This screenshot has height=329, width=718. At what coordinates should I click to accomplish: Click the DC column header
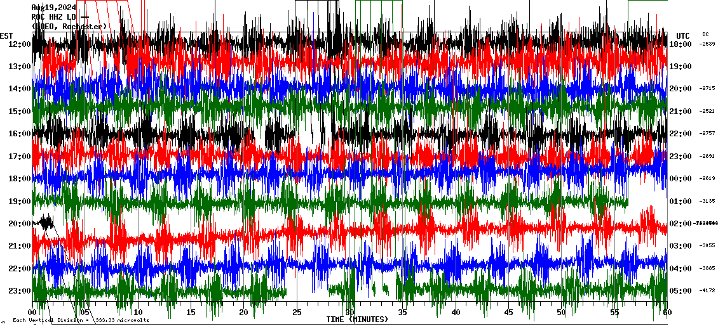point(705,34)
